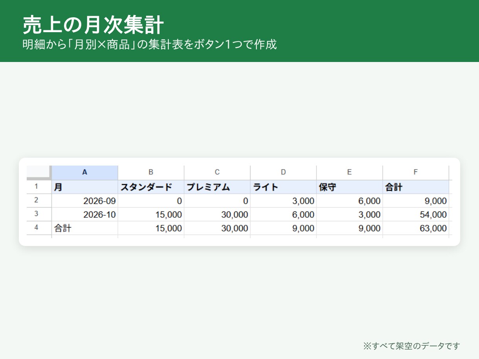Select row 2 header
Viewport: 479px width, 359px height.
(x=39, y=200)
